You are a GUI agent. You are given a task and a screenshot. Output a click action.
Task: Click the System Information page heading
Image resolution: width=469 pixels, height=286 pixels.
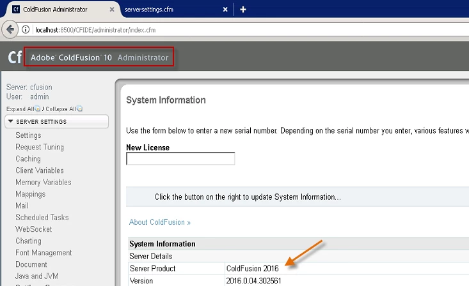(166, 100)
